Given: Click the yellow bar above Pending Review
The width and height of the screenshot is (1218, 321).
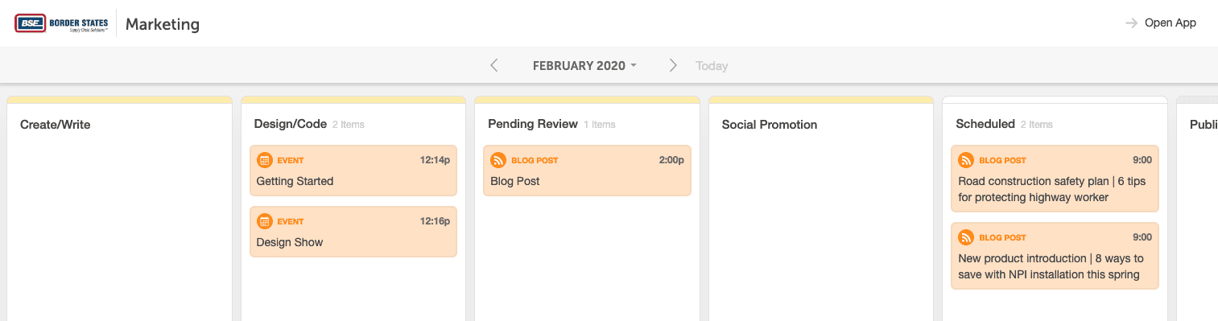Looking at the screenshot, I should 587,100.
